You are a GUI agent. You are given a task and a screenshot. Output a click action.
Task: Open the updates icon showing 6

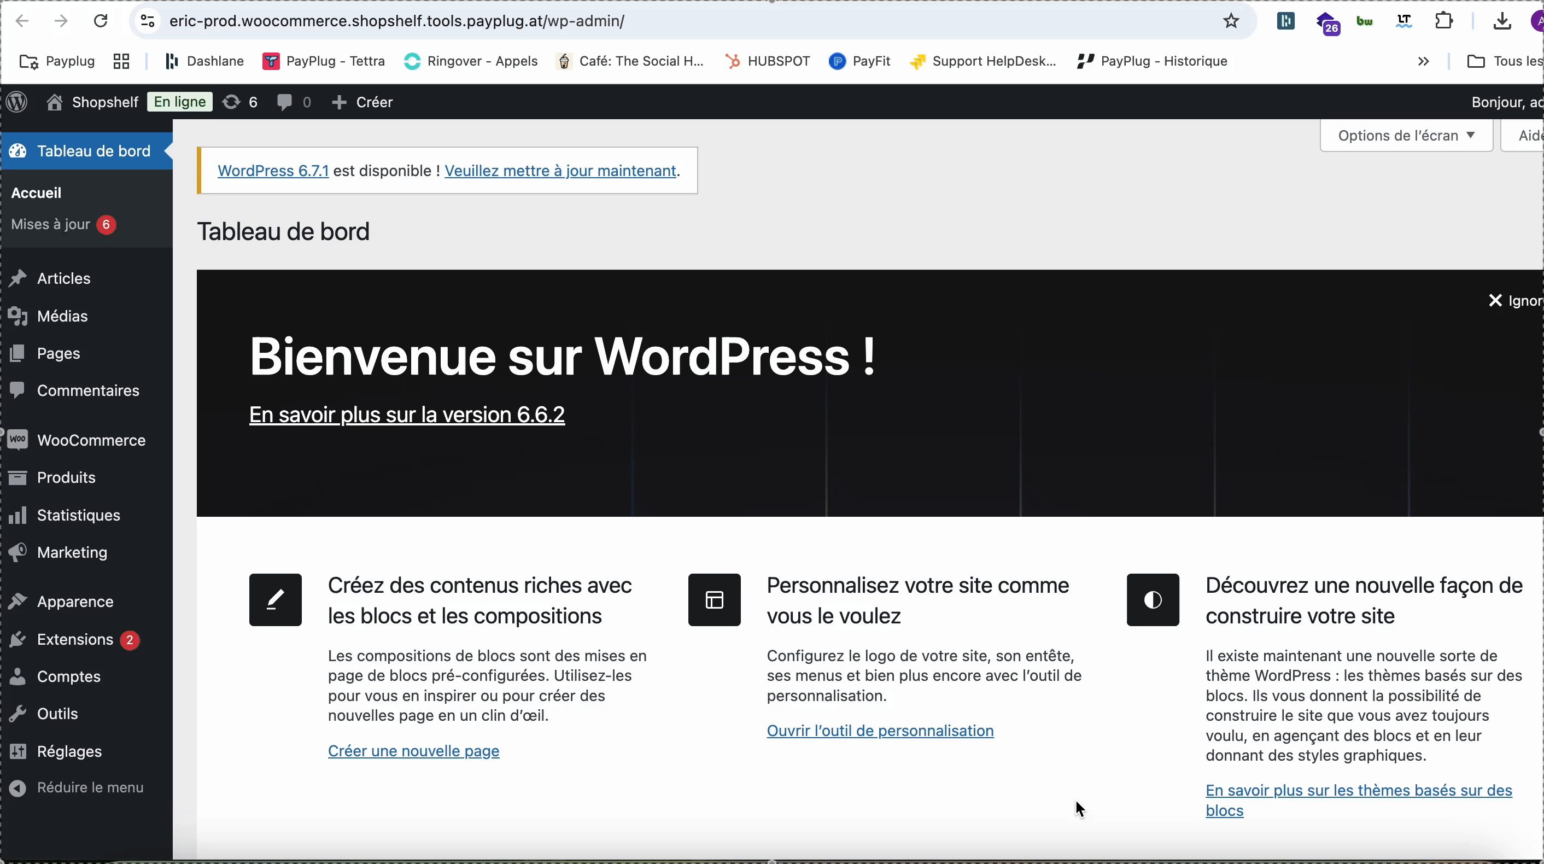pos(240,102)
